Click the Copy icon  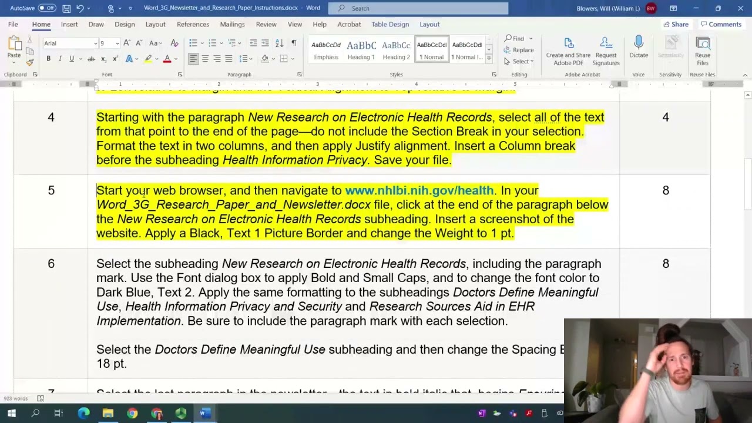30,52
